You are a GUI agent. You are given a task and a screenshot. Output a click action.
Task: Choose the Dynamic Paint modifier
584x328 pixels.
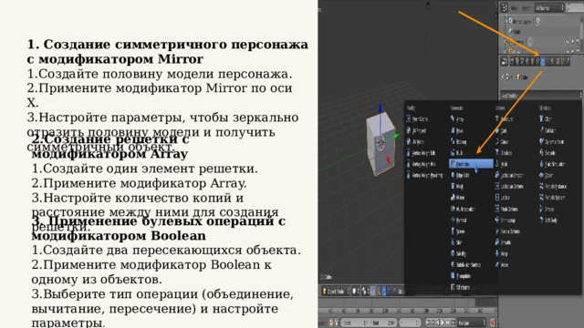click(x=551, y=142)
